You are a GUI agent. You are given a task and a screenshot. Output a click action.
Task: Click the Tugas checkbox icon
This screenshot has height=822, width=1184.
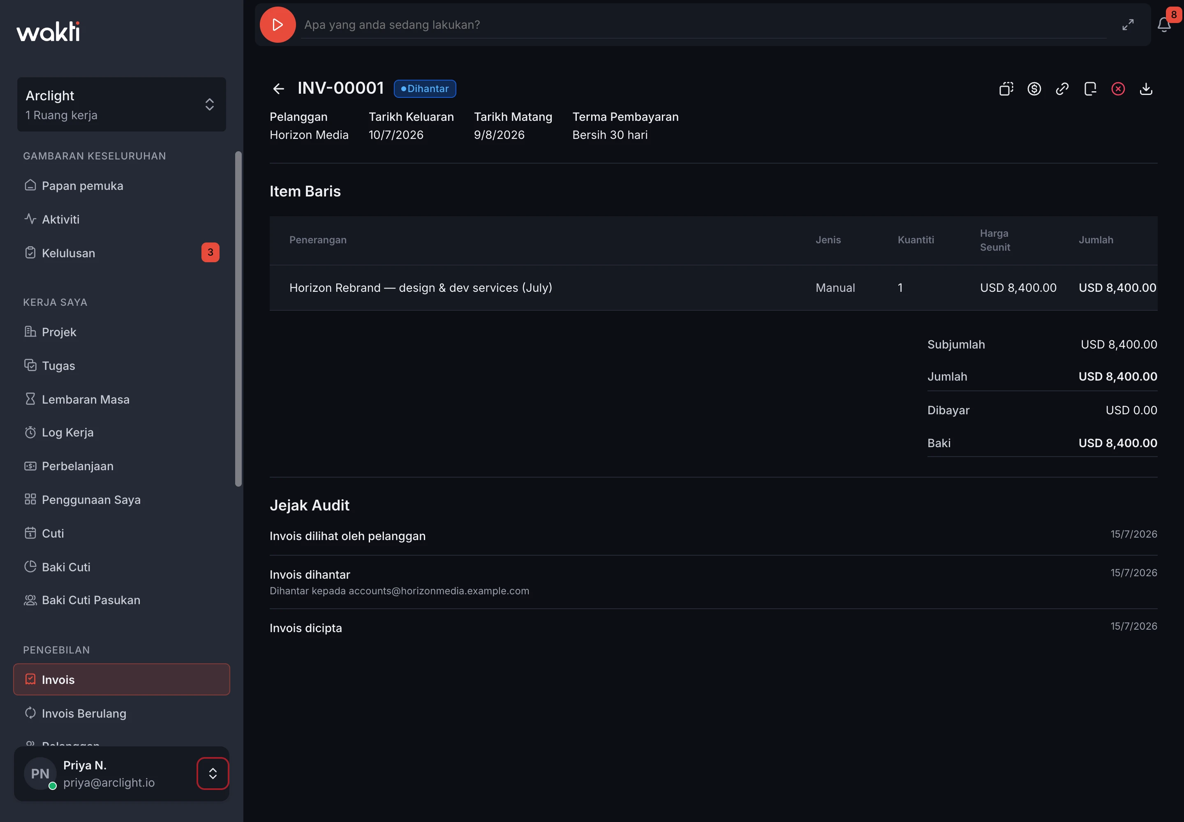coord(30,365)
